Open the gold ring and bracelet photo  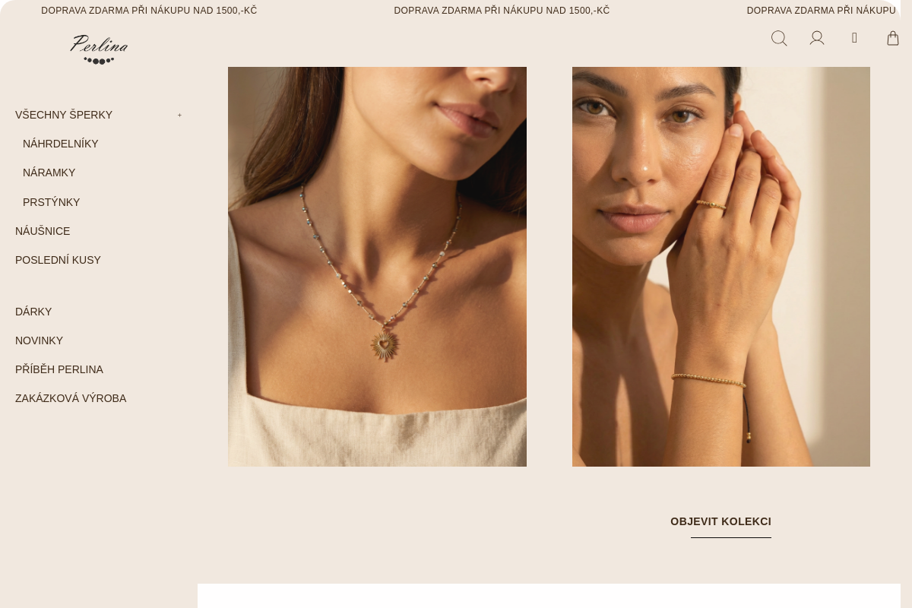pyautogui.click(x=721, y=267)
